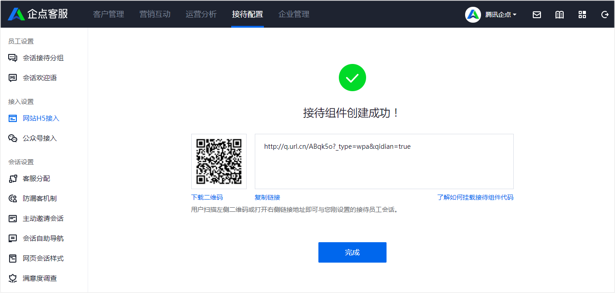This screenshot has width=615, height=293.
Task: Click the 接入设置 section label
Action: pos(21,102)
